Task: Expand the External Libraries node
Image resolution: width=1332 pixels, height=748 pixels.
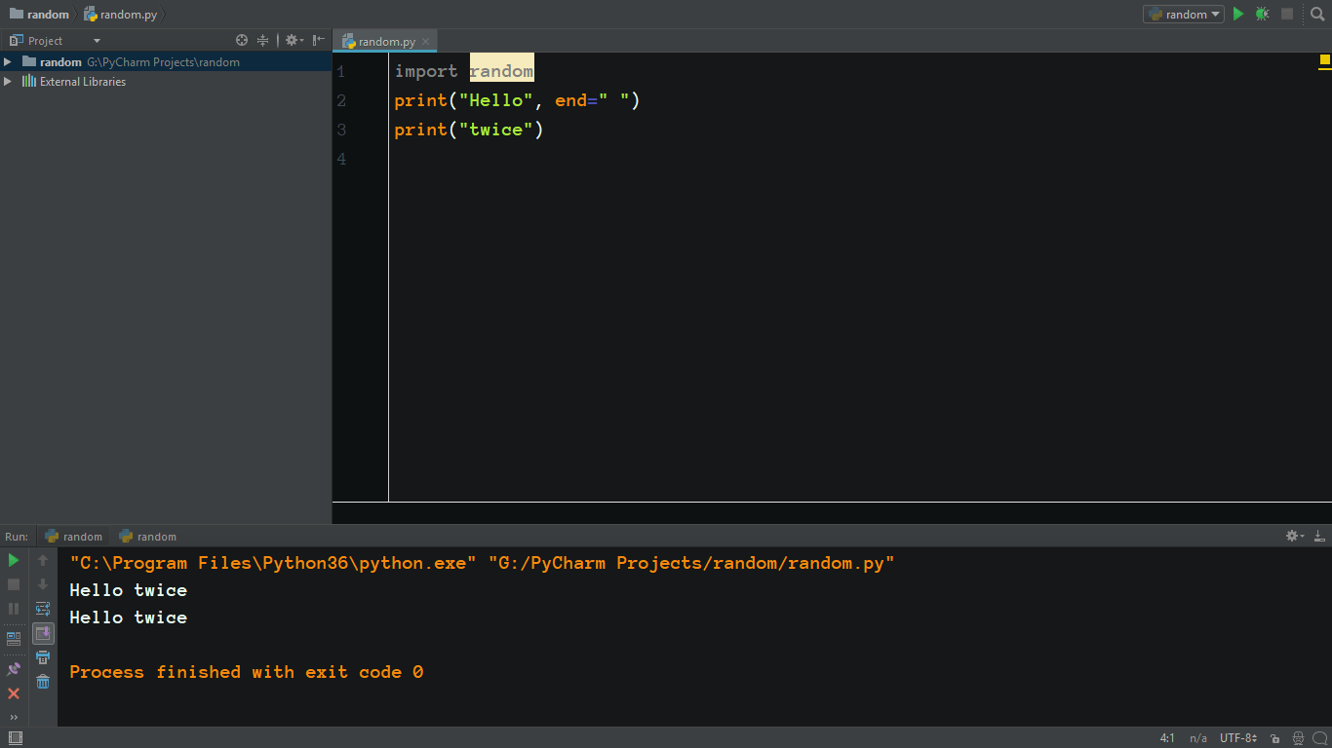Action: [x=8, y=81]
